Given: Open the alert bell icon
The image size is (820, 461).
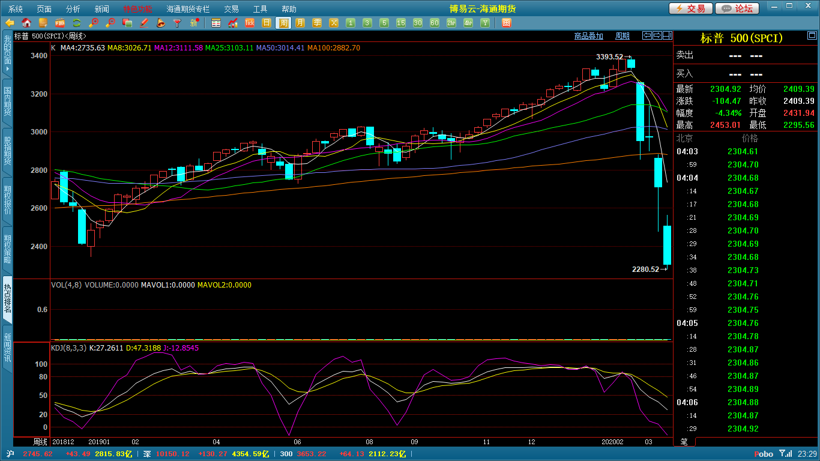Looking at the screenshot, I should click(x=161, y=23).
